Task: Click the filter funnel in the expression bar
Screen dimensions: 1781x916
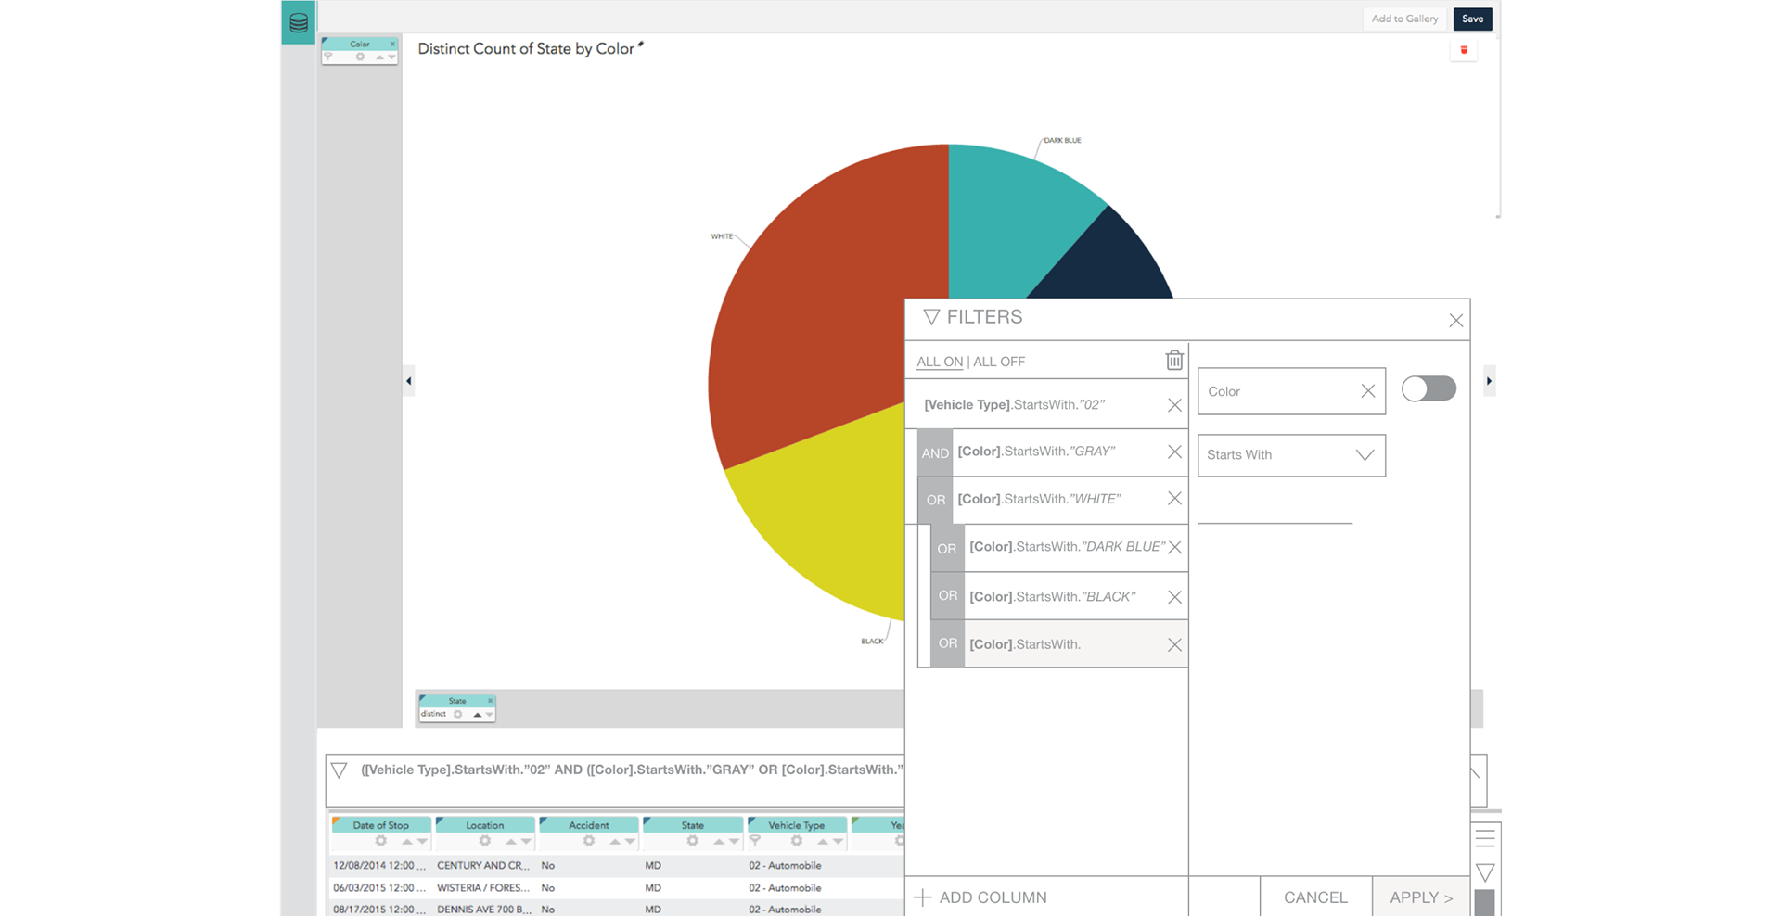Action: tap(340, 770)
